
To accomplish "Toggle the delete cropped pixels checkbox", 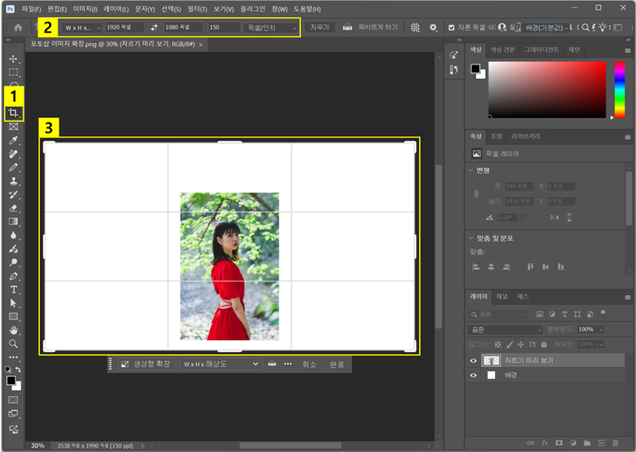I will [451, 27].
